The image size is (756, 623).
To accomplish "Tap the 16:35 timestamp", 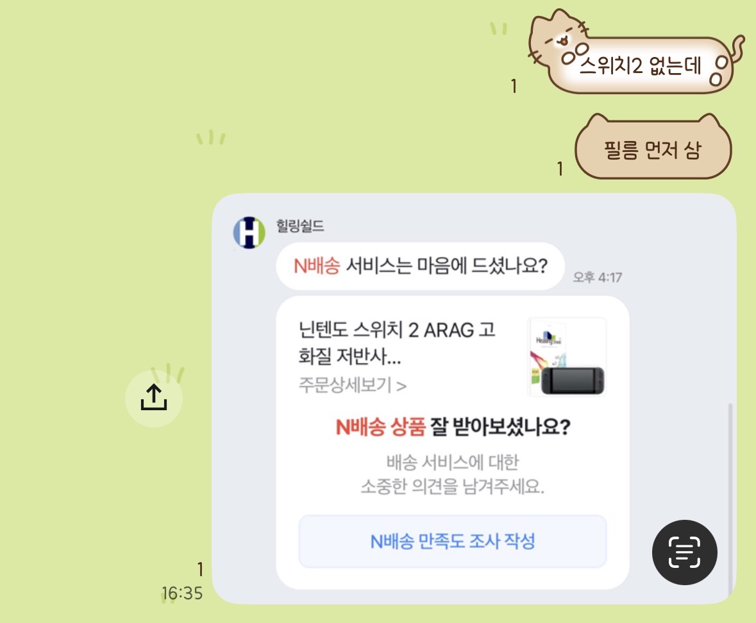I will click(181, 593).
